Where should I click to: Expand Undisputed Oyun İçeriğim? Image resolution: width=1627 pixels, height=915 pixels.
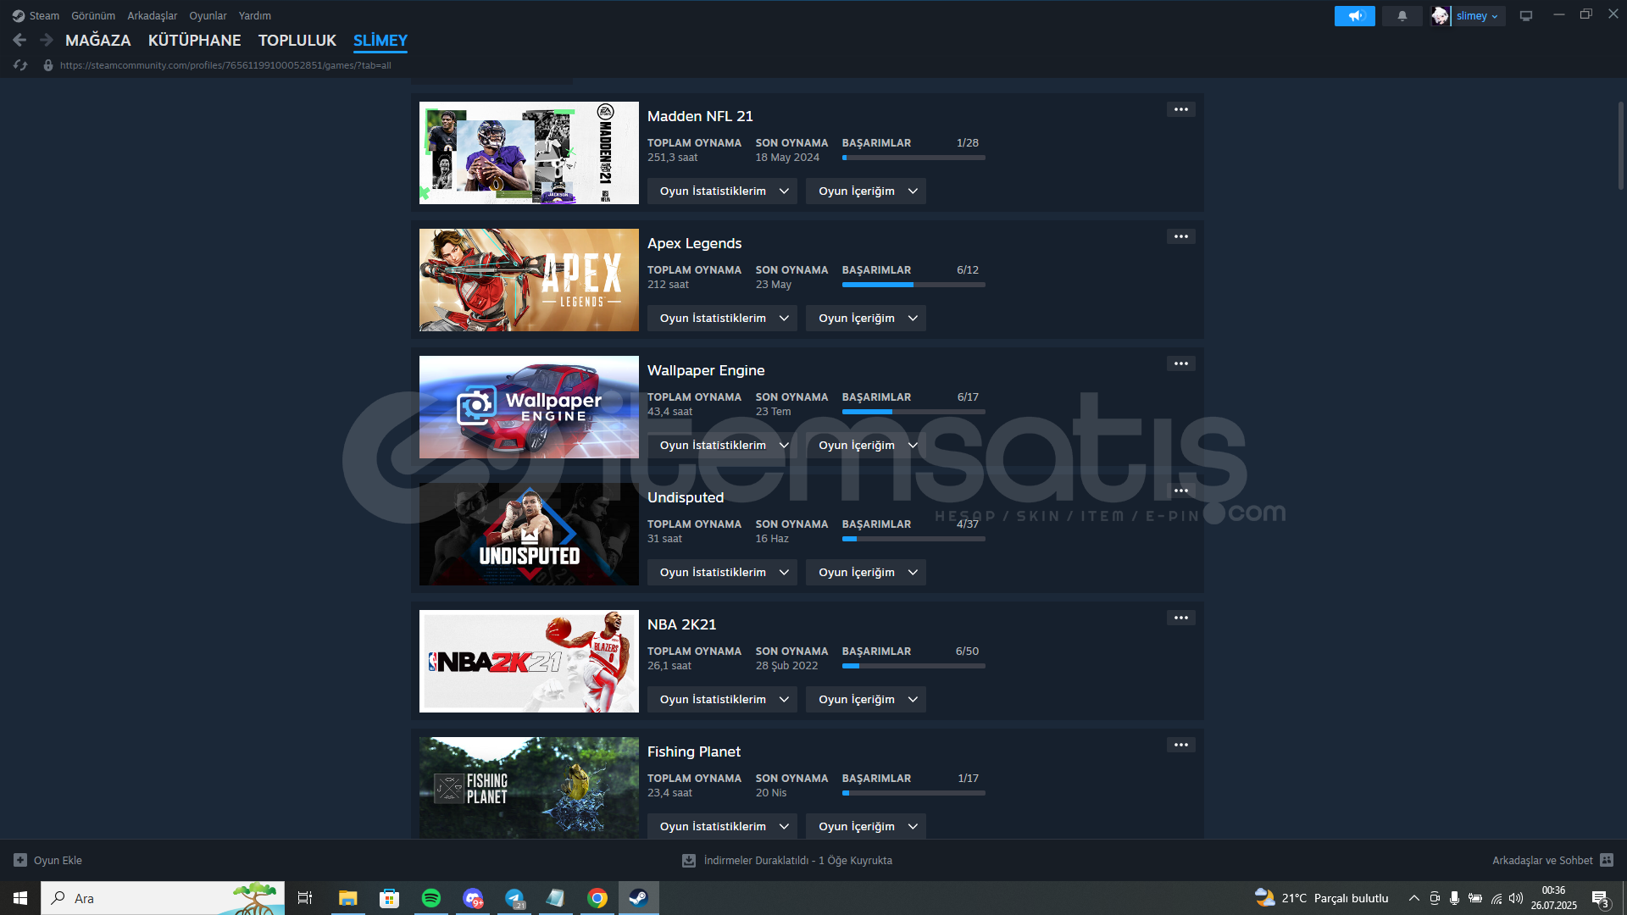(866, 573)
